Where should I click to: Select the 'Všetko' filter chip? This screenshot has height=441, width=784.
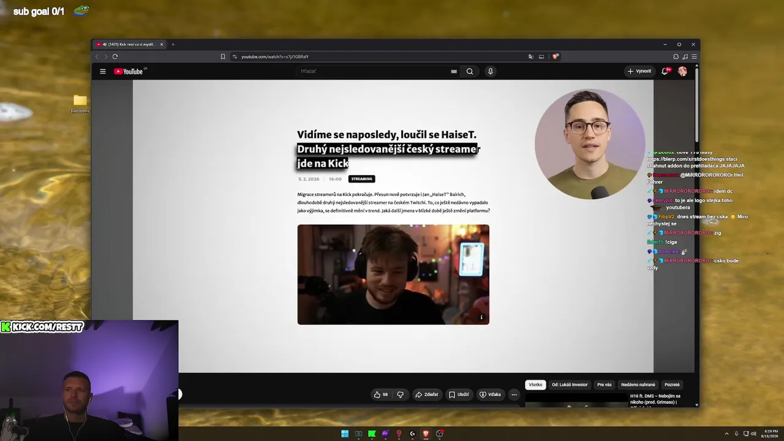point(535,385)
